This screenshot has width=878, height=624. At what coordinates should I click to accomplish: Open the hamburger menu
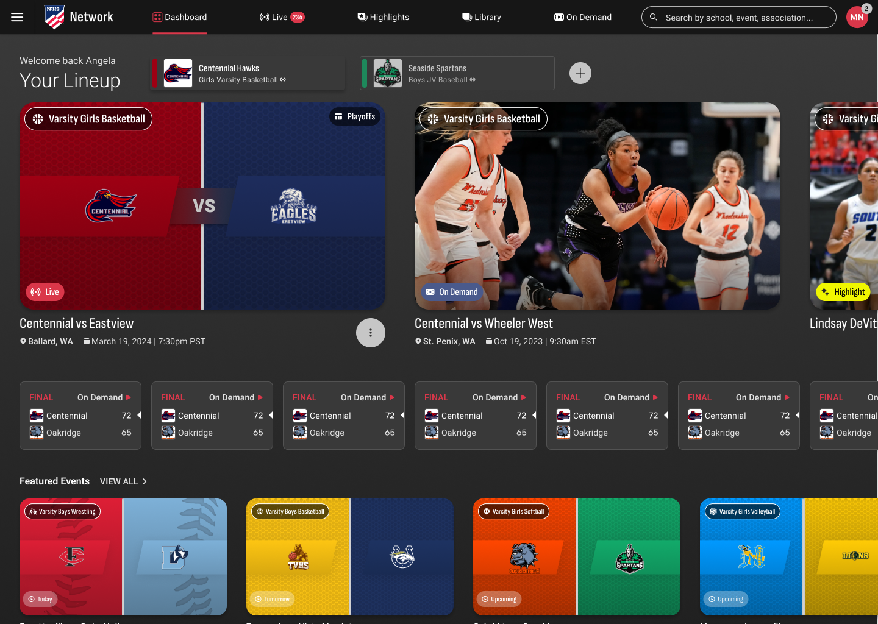17,17
